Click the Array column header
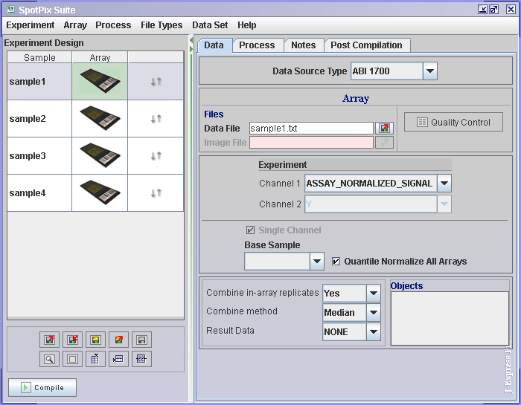521x405 pixels. tap(100, 57)
